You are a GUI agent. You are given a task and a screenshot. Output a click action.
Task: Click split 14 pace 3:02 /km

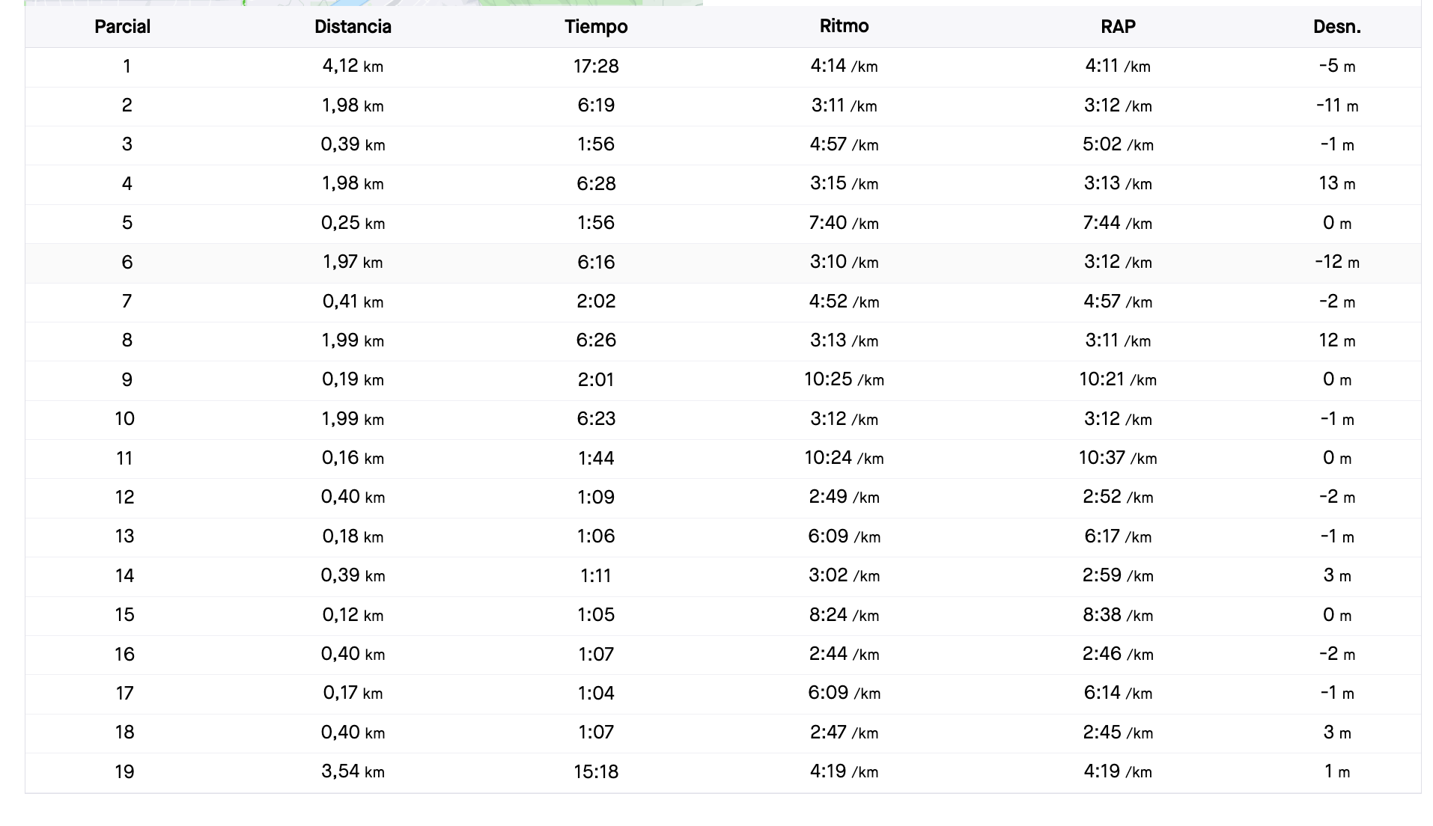click(x=844, y=575)
